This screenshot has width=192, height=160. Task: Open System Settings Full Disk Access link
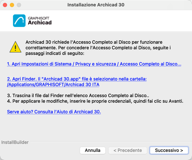(x=94, y=64)
